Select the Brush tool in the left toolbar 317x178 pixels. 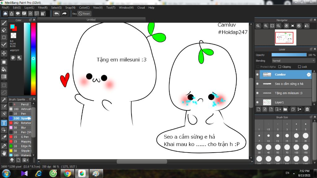coord(4,23)
